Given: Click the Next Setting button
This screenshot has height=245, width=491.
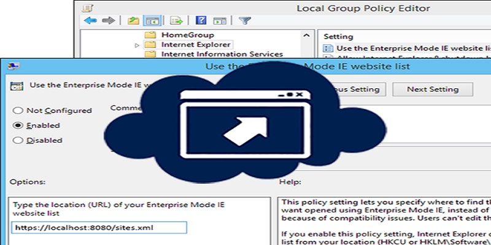Looking at the screenshot, I should 433,89.
